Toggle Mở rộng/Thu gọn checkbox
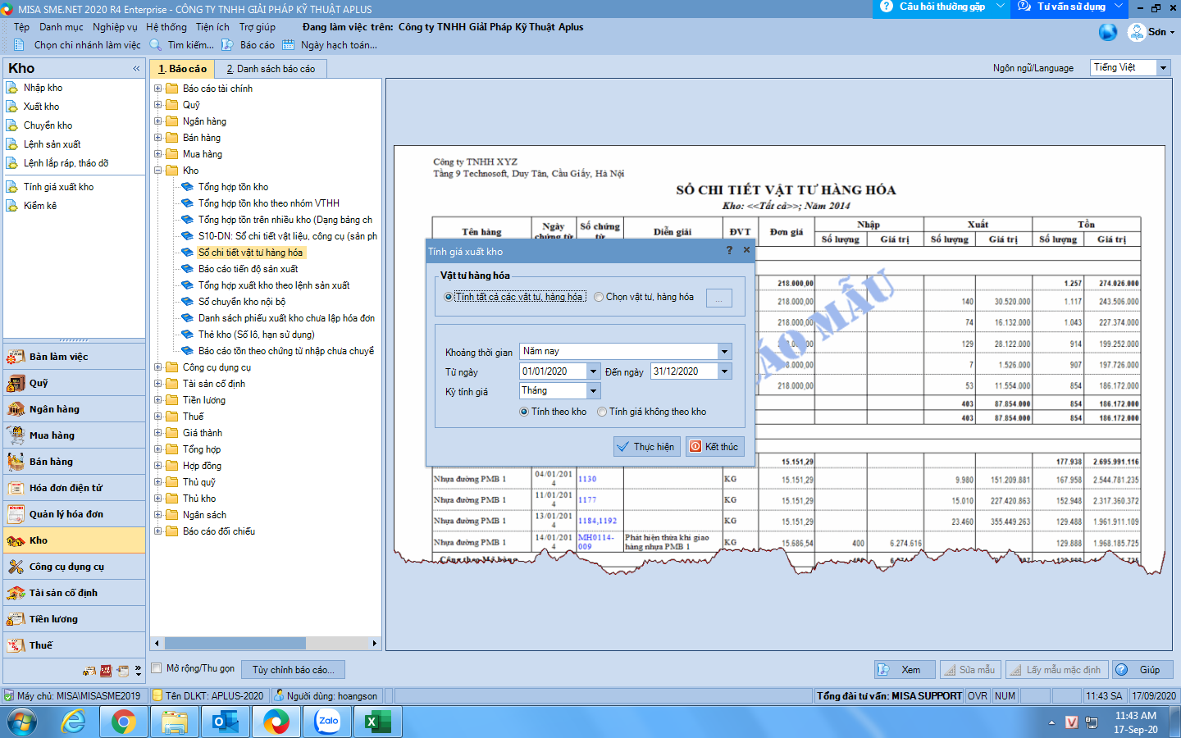1181x738 pixels. 157,668
